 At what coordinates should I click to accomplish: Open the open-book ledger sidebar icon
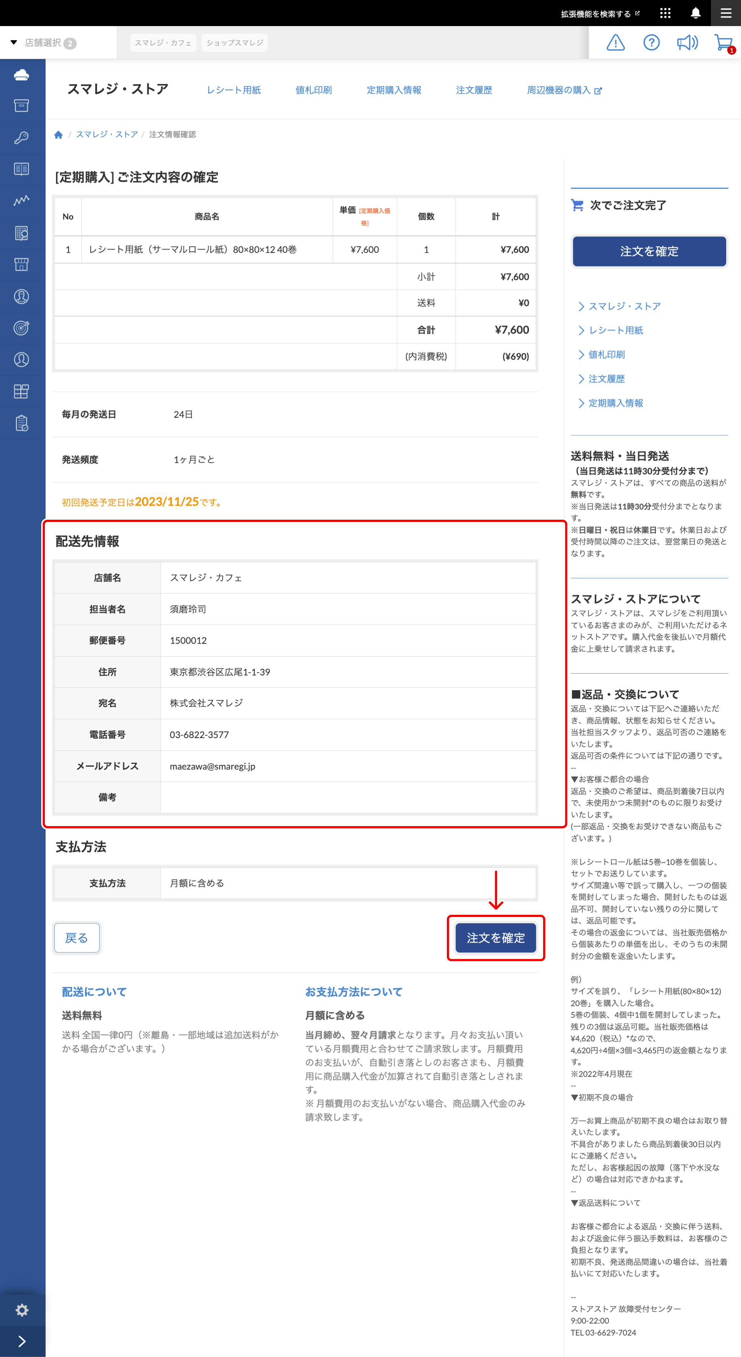tap(22, 169)
